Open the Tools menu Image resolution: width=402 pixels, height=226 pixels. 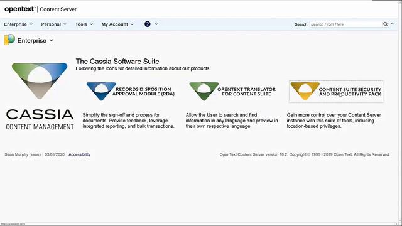tap(84, 24)
